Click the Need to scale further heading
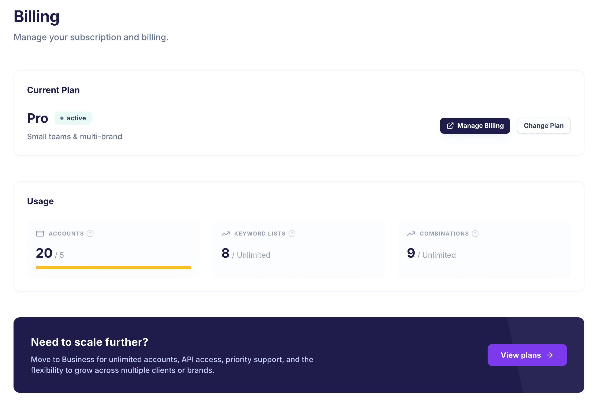 89,342
